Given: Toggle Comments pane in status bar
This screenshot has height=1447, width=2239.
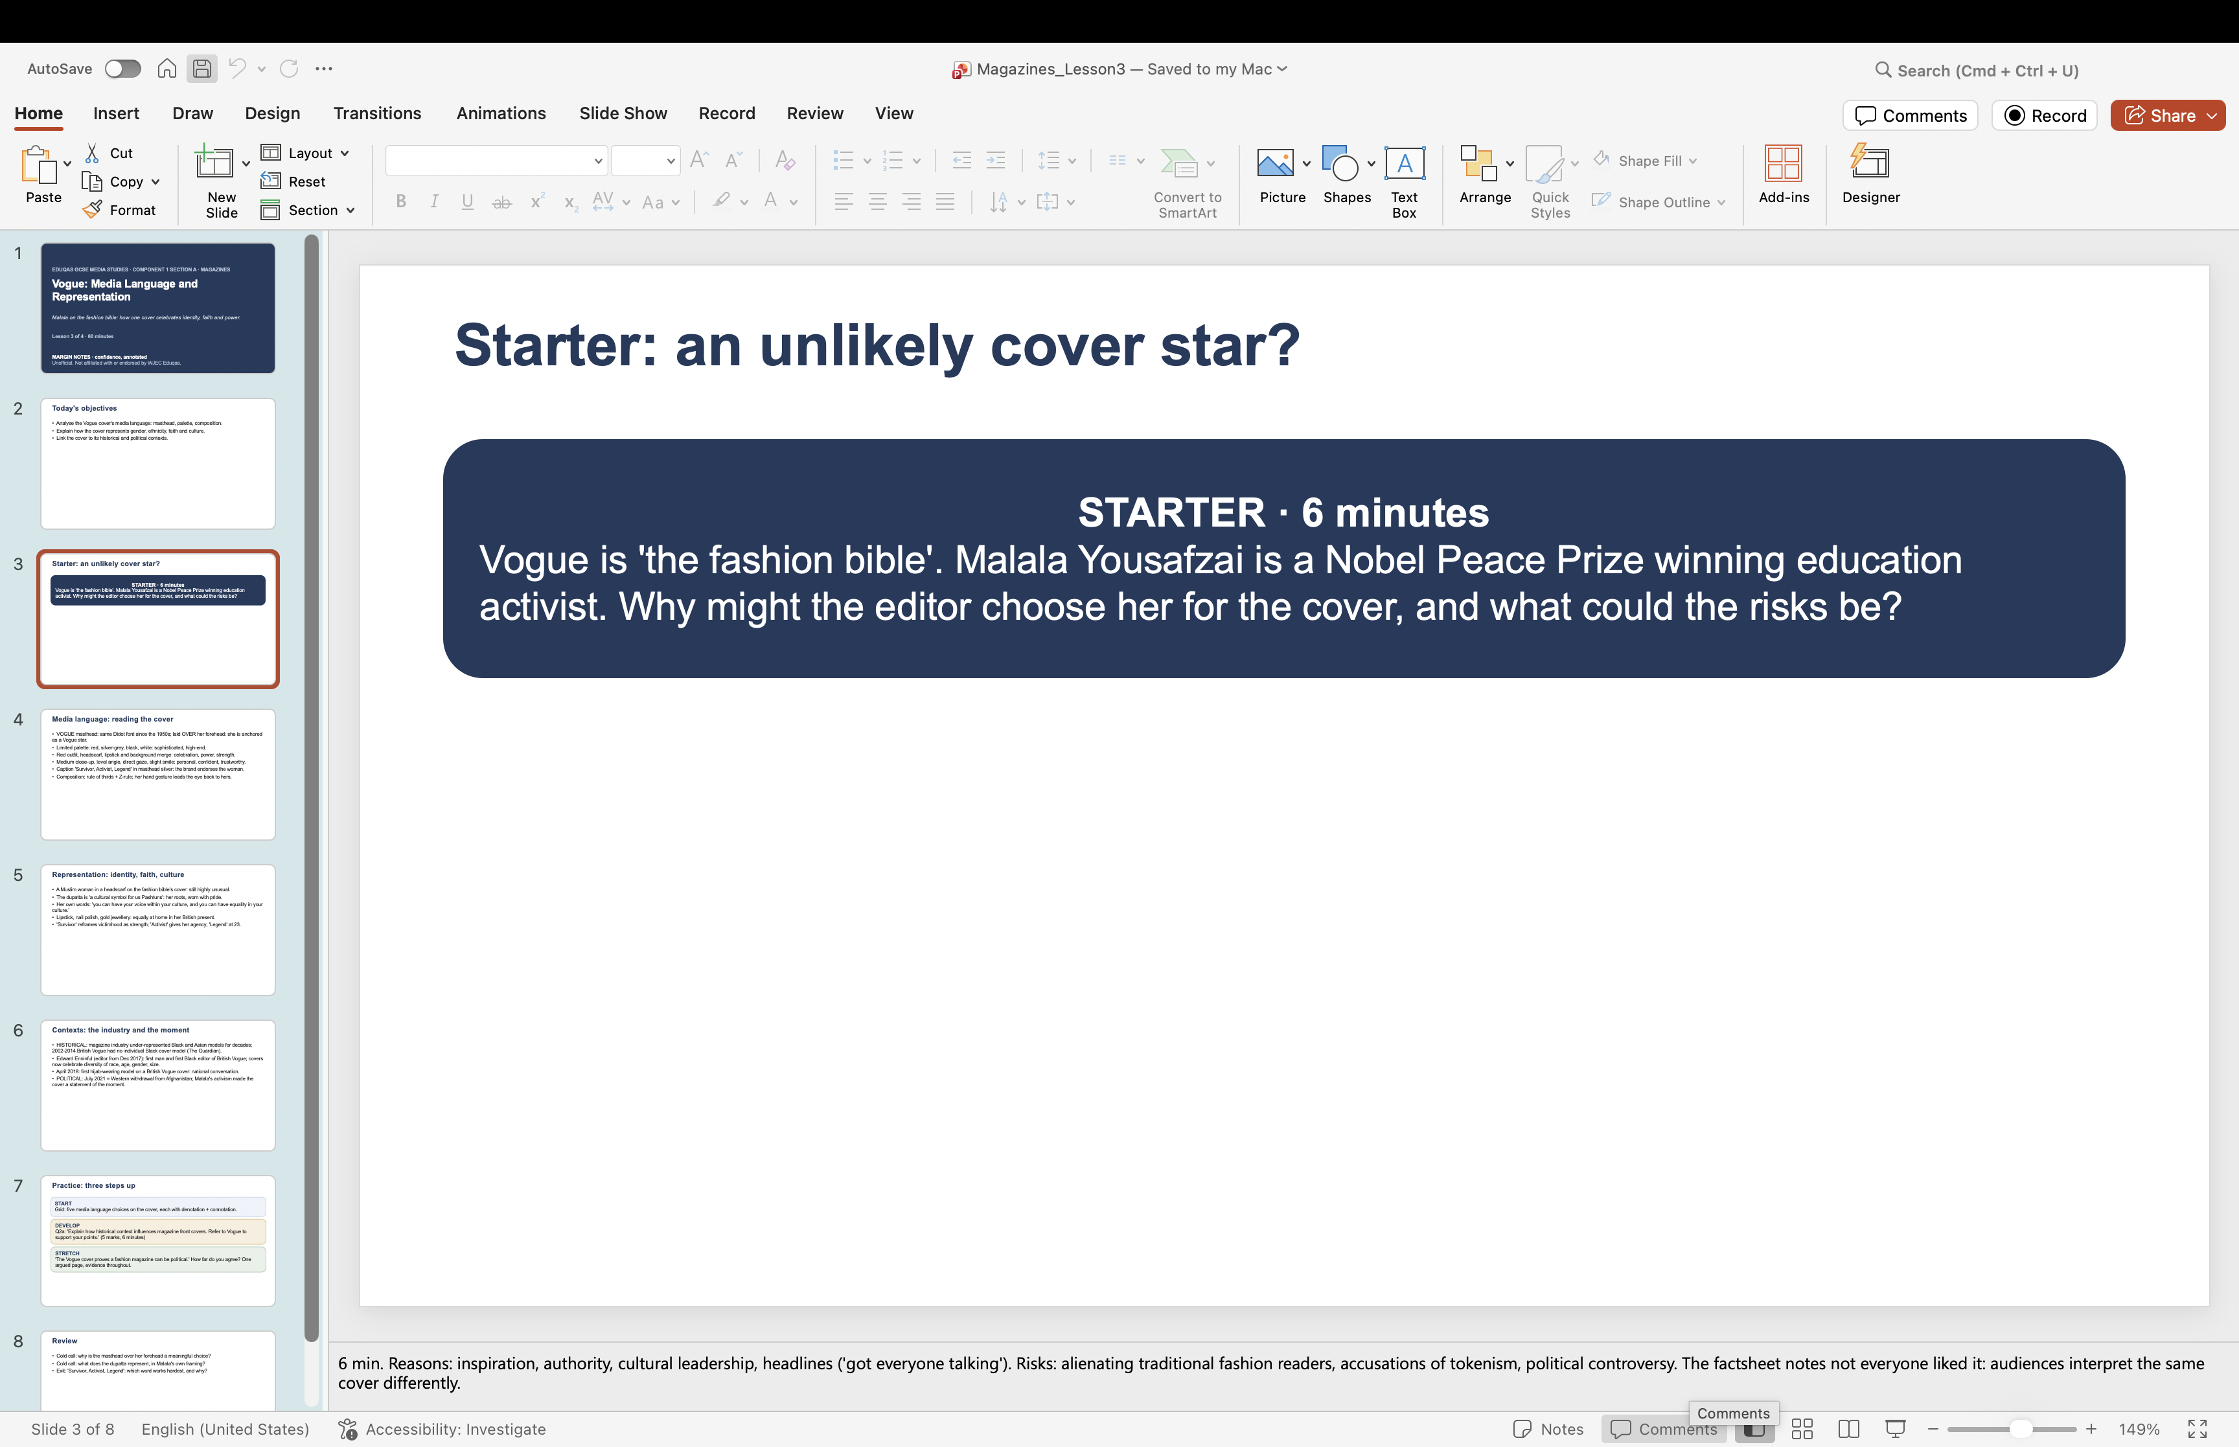Looking at the screenshot, I should (x=1663, y=1428).
